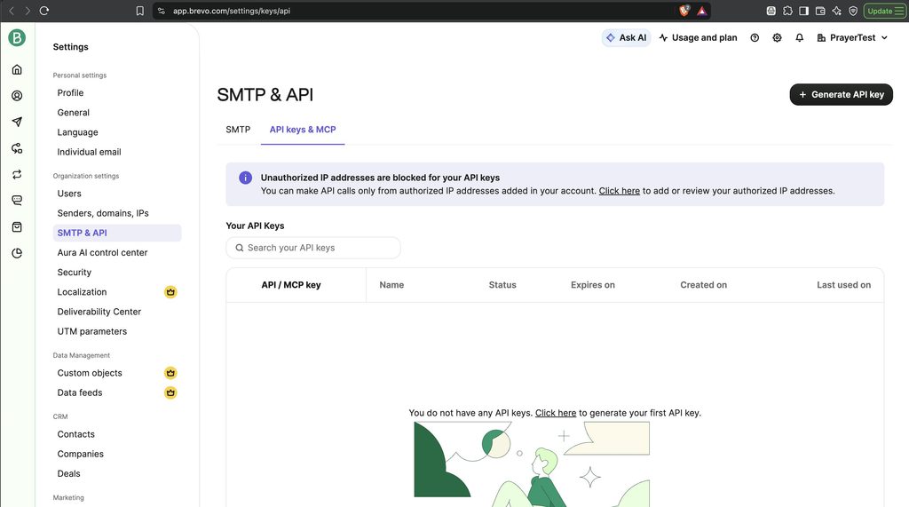The width and height of the screenshot is (909, 507).
Task: Open Localization settings
Action: pyautogui.click(x=82, y=292)
